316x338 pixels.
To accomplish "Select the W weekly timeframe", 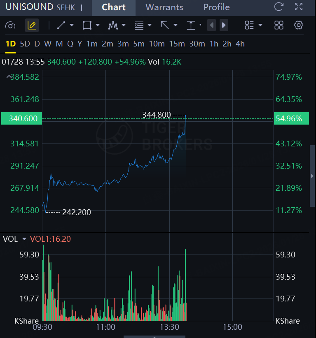I will [48, 44].
